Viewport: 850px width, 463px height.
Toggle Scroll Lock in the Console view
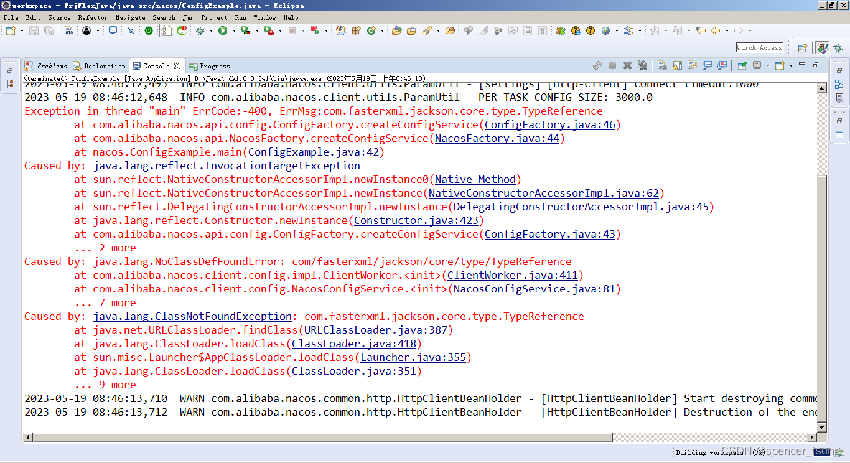point(677,65)
